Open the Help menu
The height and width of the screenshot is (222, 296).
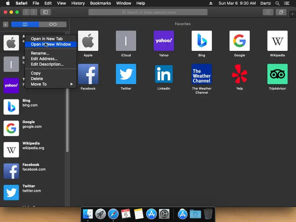click(141, 3)
